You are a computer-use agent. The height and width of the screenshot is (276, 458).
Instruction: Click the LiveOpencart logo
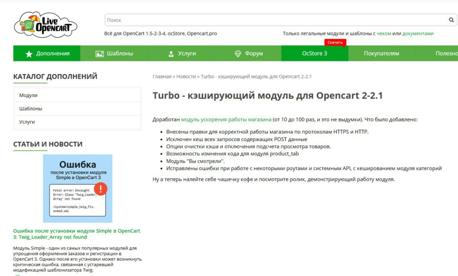tap(45, 25)
